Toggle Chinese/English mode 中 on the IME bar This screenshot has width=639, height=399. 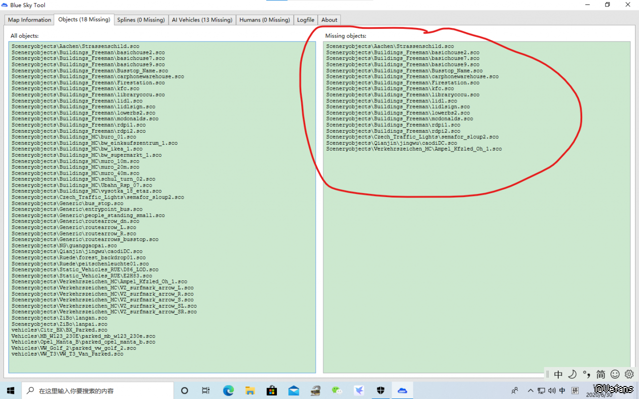pos(558,374)
